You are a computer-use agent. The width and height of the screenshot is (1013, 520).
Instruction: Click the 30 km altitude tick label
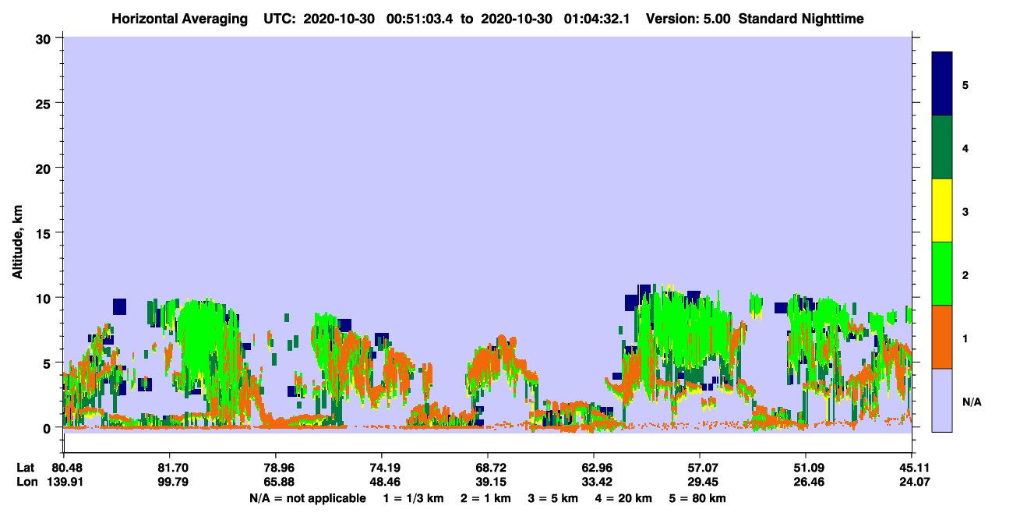coord(44,38)
